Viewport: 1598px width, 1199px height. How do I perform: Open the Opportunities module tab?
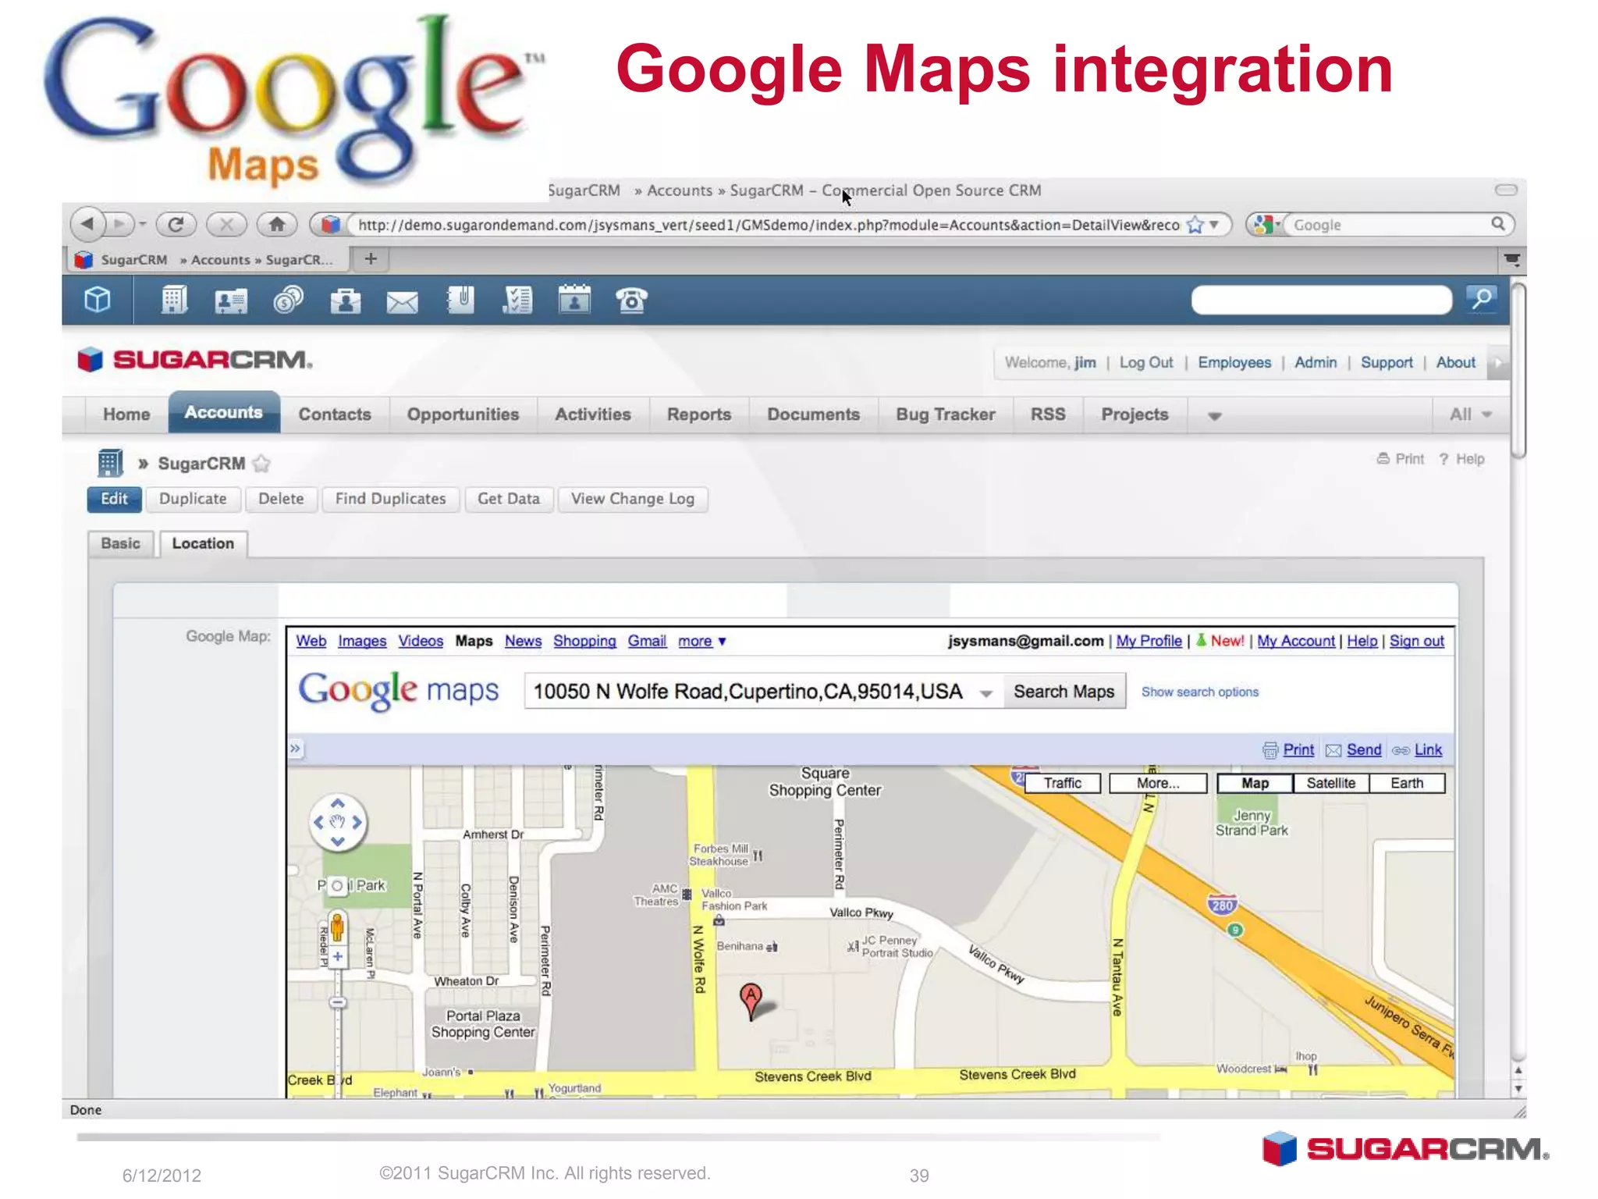coord(463,414)
